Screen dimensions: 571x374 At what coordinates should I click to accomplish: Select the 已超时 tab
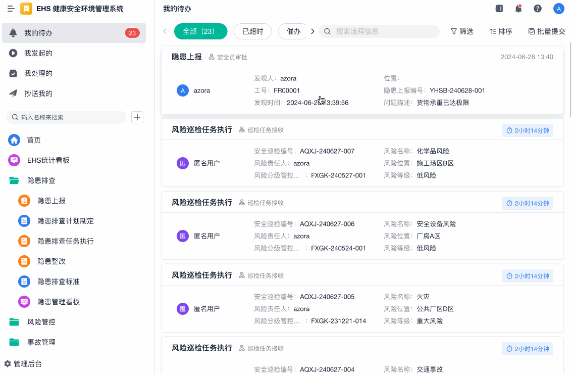253,31
